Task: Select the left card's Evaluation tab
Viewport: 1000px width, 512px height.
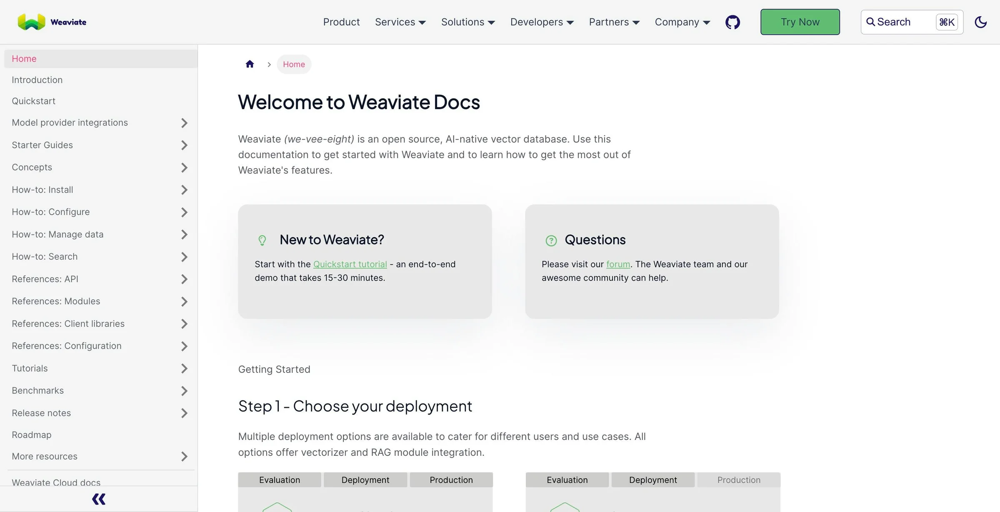Action: (x=280, y=480)
